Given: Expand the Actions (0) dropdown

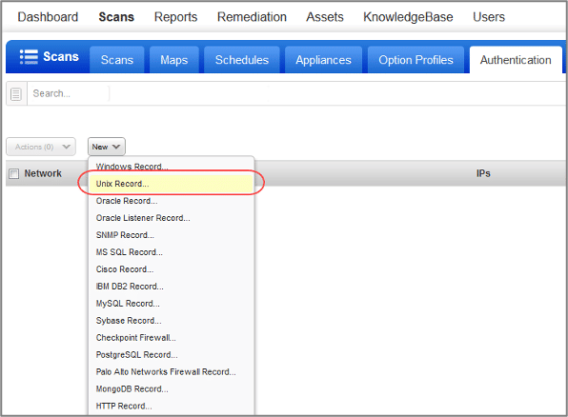Looking at the screenshot, I should (41, 147).
